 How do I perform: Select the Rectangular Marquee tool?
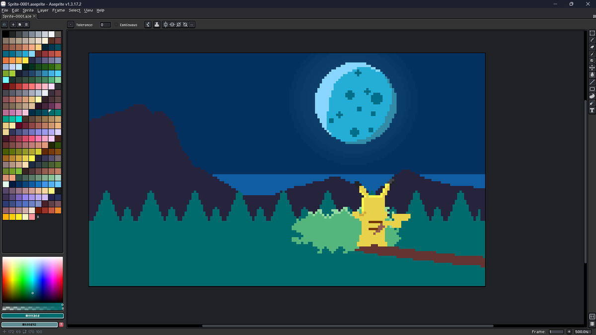pos(592,33)
